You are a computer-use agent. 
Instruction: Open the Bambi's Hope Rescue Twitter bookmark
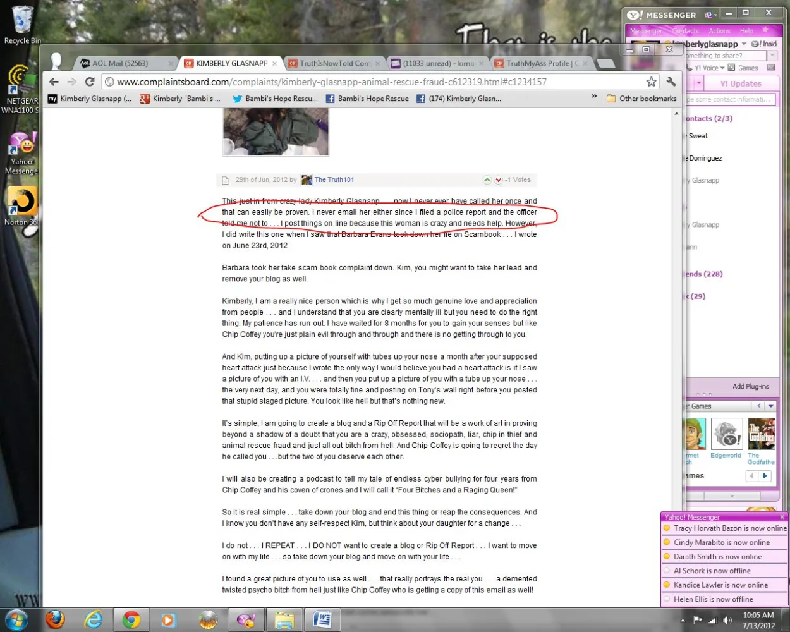coord(276,99)
